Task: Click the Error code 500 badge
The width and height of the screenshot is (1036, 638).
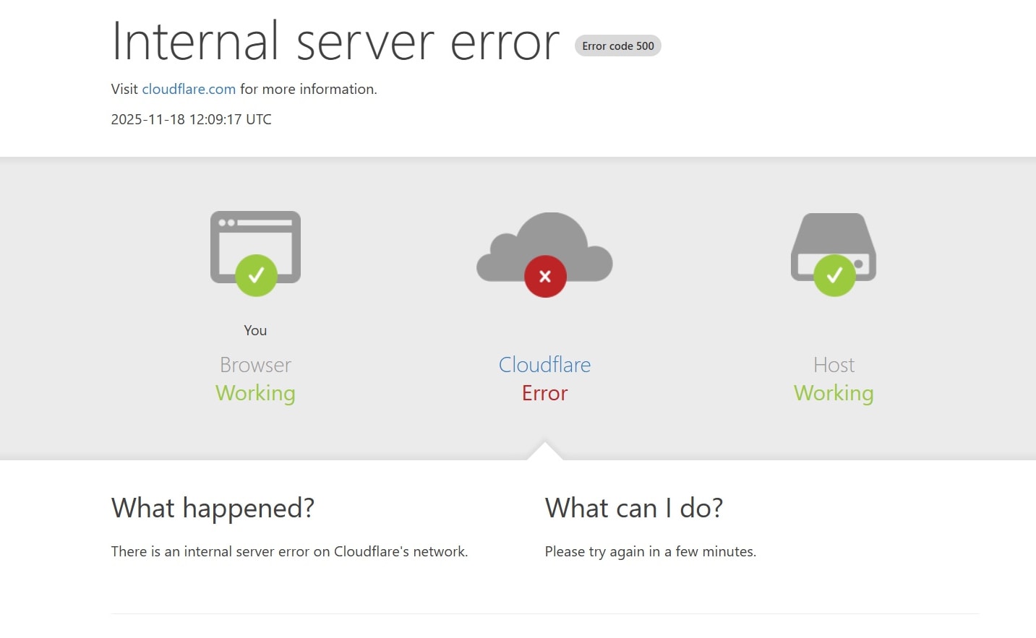Action: (617, 46)
